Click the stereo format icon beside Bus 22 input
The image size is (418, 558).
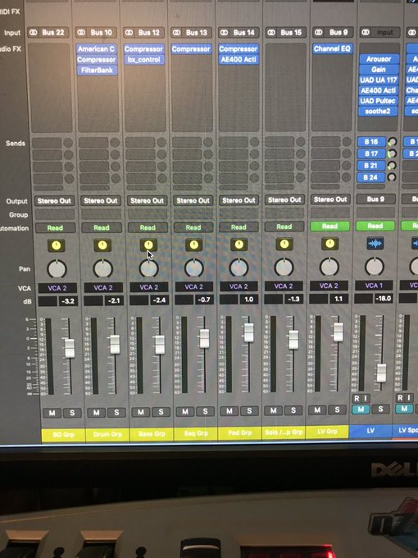coord(33,33)
